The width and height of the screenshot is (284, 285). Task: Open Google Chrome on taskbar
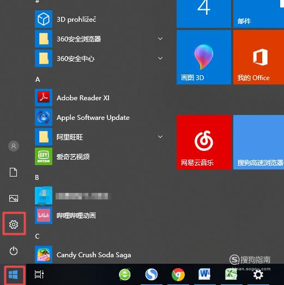(x=178, y=275)
